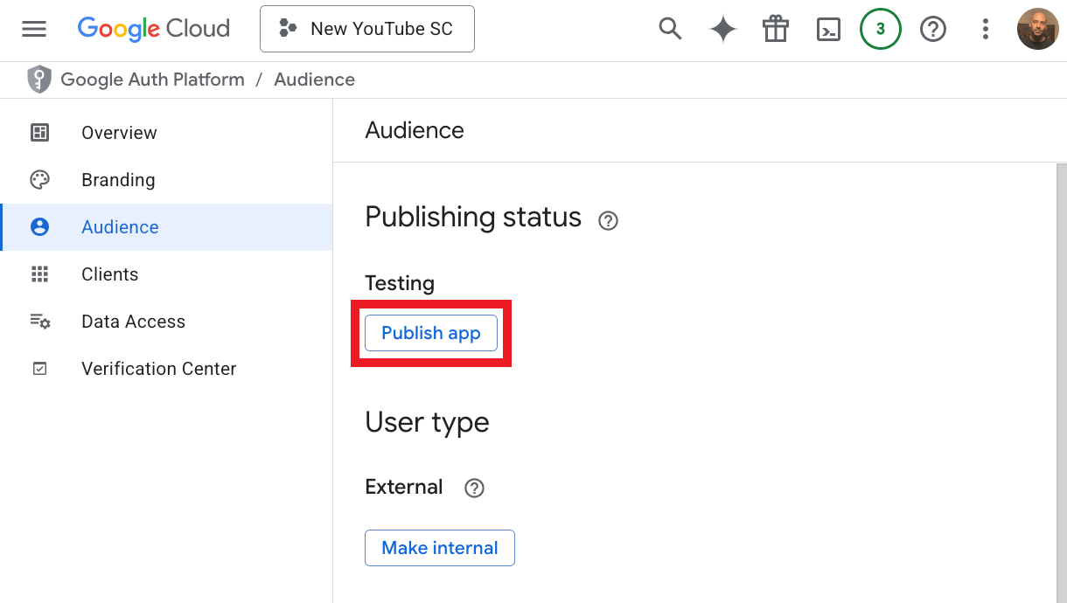Image resolution: width=1067 pixels, height=603 pixels.
Task: Navigate to Data Access page
Action: pyautogui.click(x=133, y=322)
